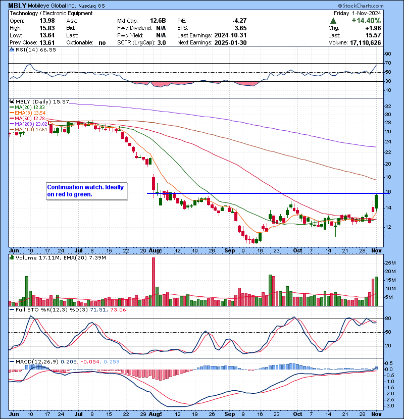
Task: Click the SCTR (LrgCap) 3.0 value
Action: [x=162, y=43]
